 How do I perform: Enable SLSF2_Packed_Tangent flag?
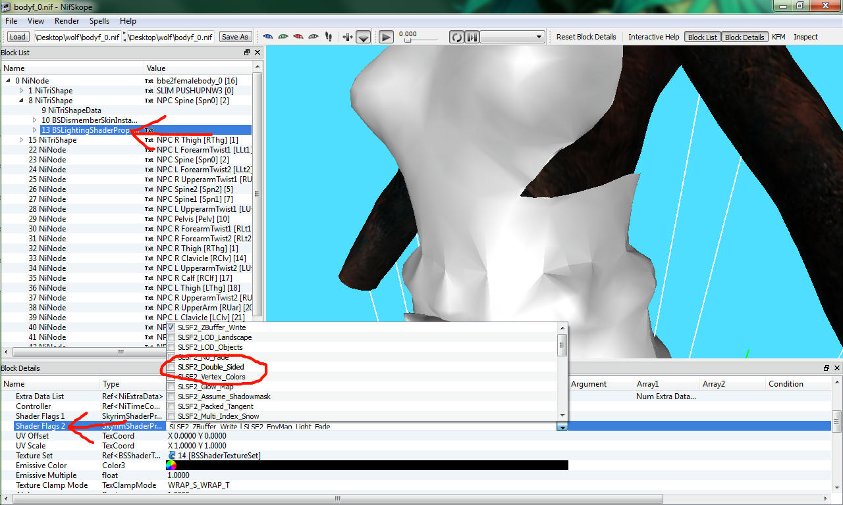click(171, 406)
